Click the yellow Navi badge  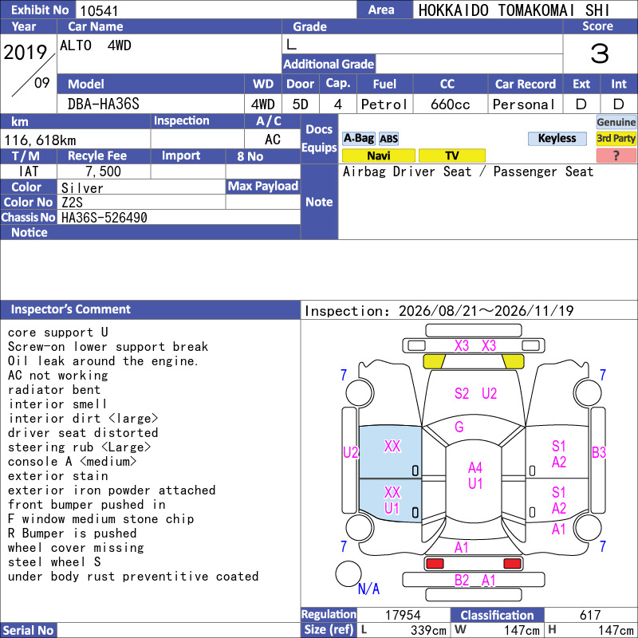(x=378, y=156)
